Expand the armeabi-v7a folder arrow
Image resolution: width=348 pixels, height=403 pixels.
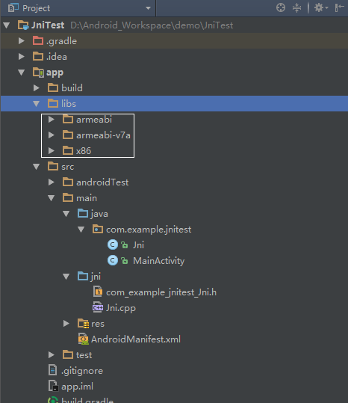coord(52,135)
